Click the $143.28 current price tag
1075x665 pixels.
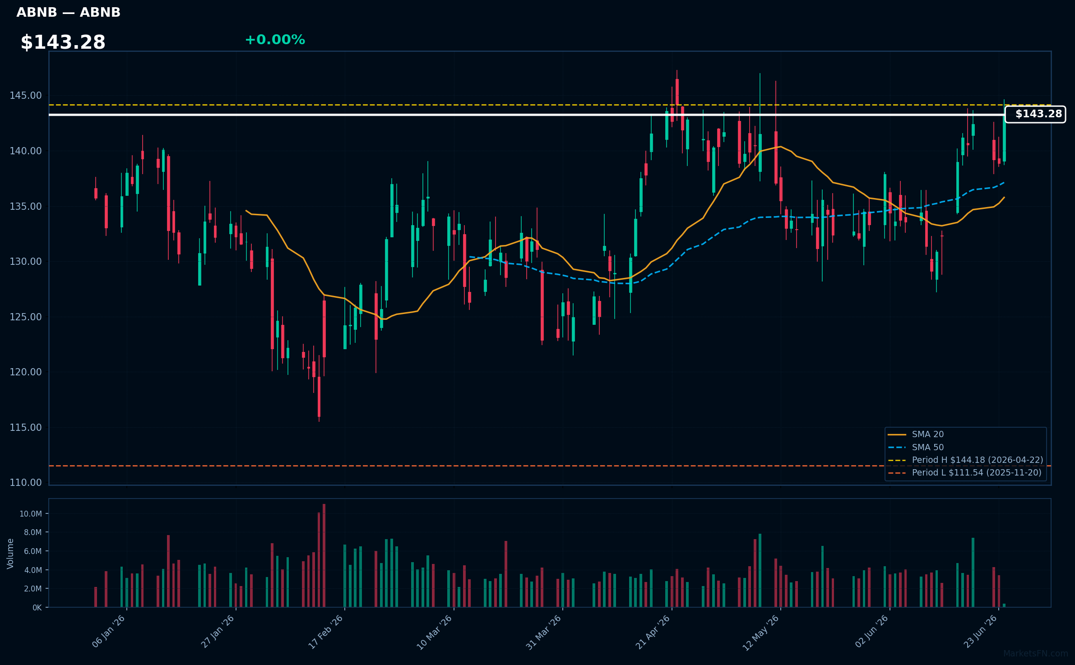click(1035, 114)
